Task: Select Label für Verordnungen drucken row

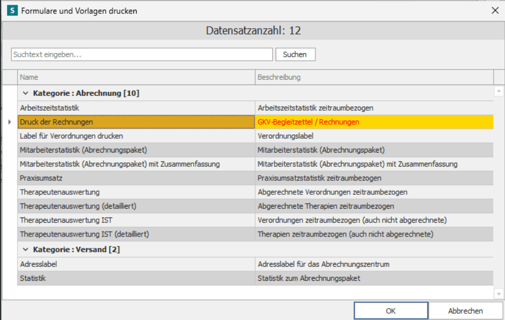Action: 256,136
